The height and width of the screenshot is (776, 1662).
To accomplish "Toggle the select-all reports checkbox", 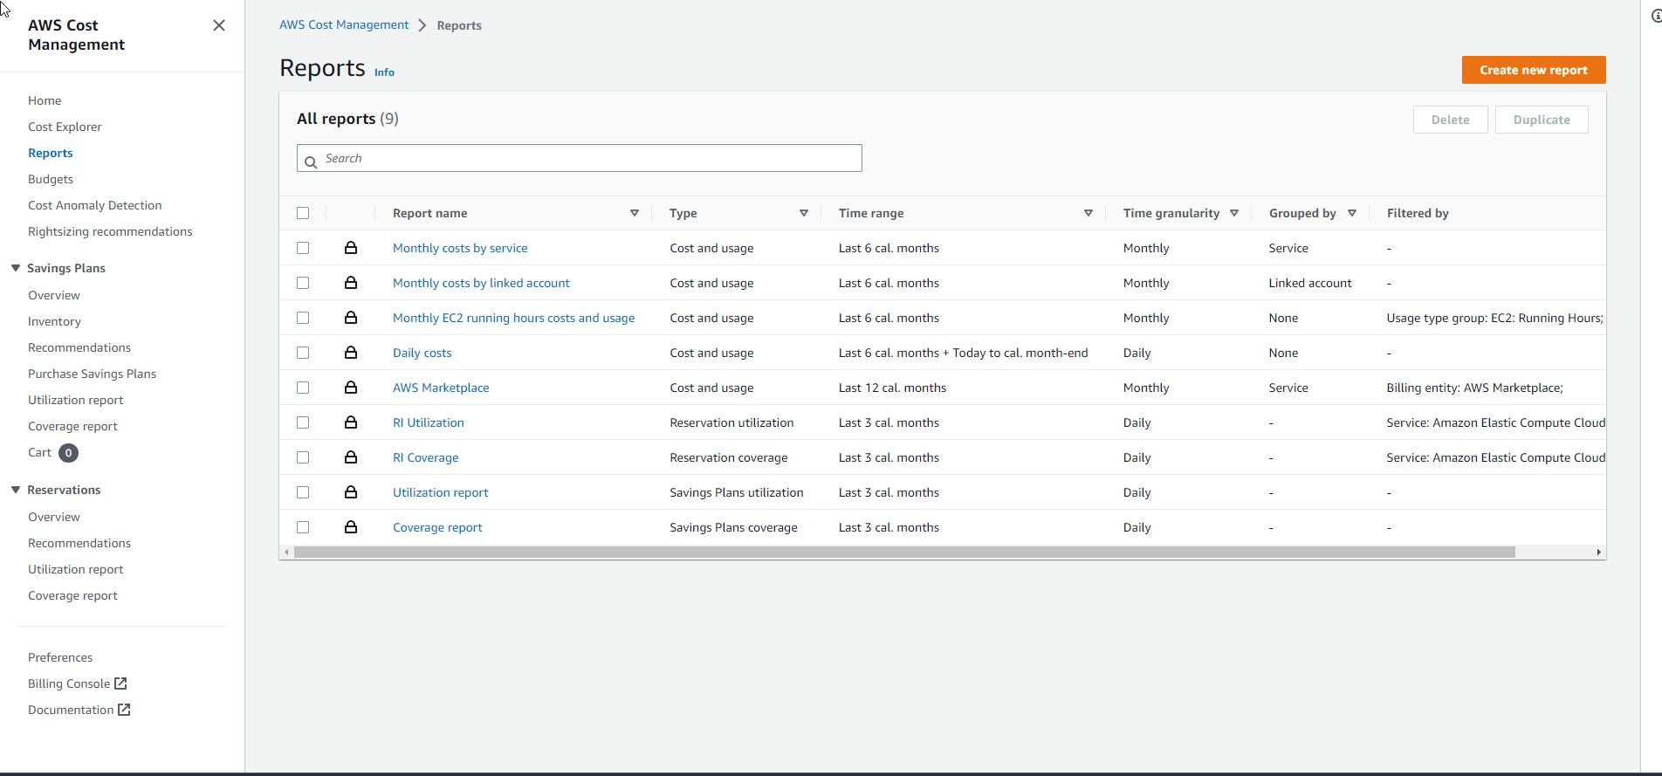I will pyautogui.click(x=303, y=213).
